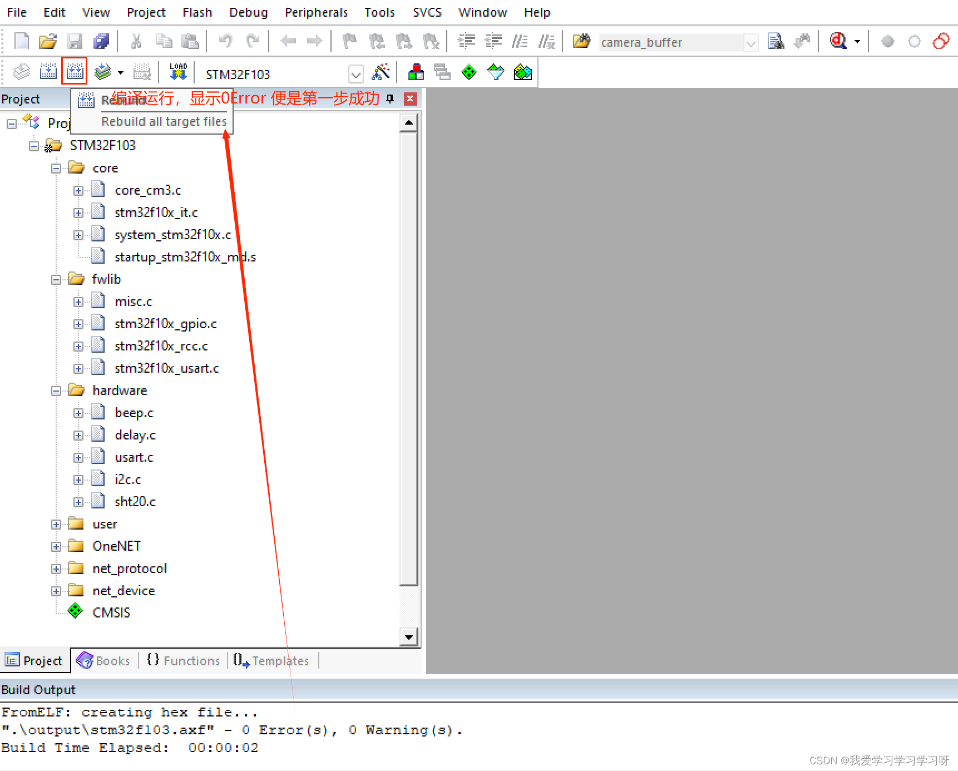Collapse the STM32F103 target node
Image resolution: width=958 pixels, height=771 pixels.
point(34,146)
